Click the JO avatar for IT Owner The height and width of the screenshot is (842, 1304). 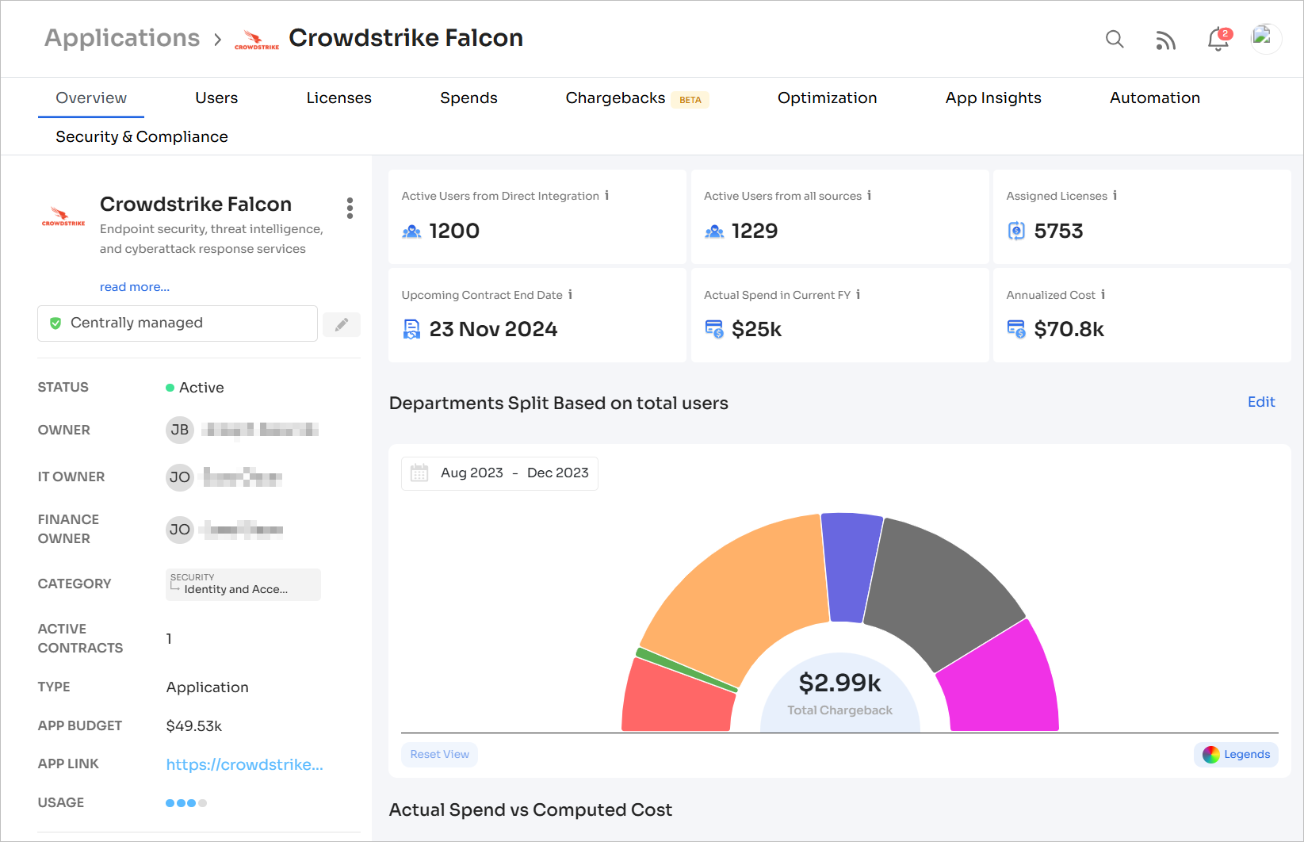tap(180, 477)
